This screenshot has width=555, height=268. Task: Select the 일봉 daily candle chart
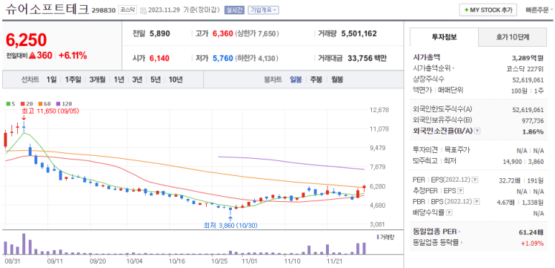click(296, 80)
